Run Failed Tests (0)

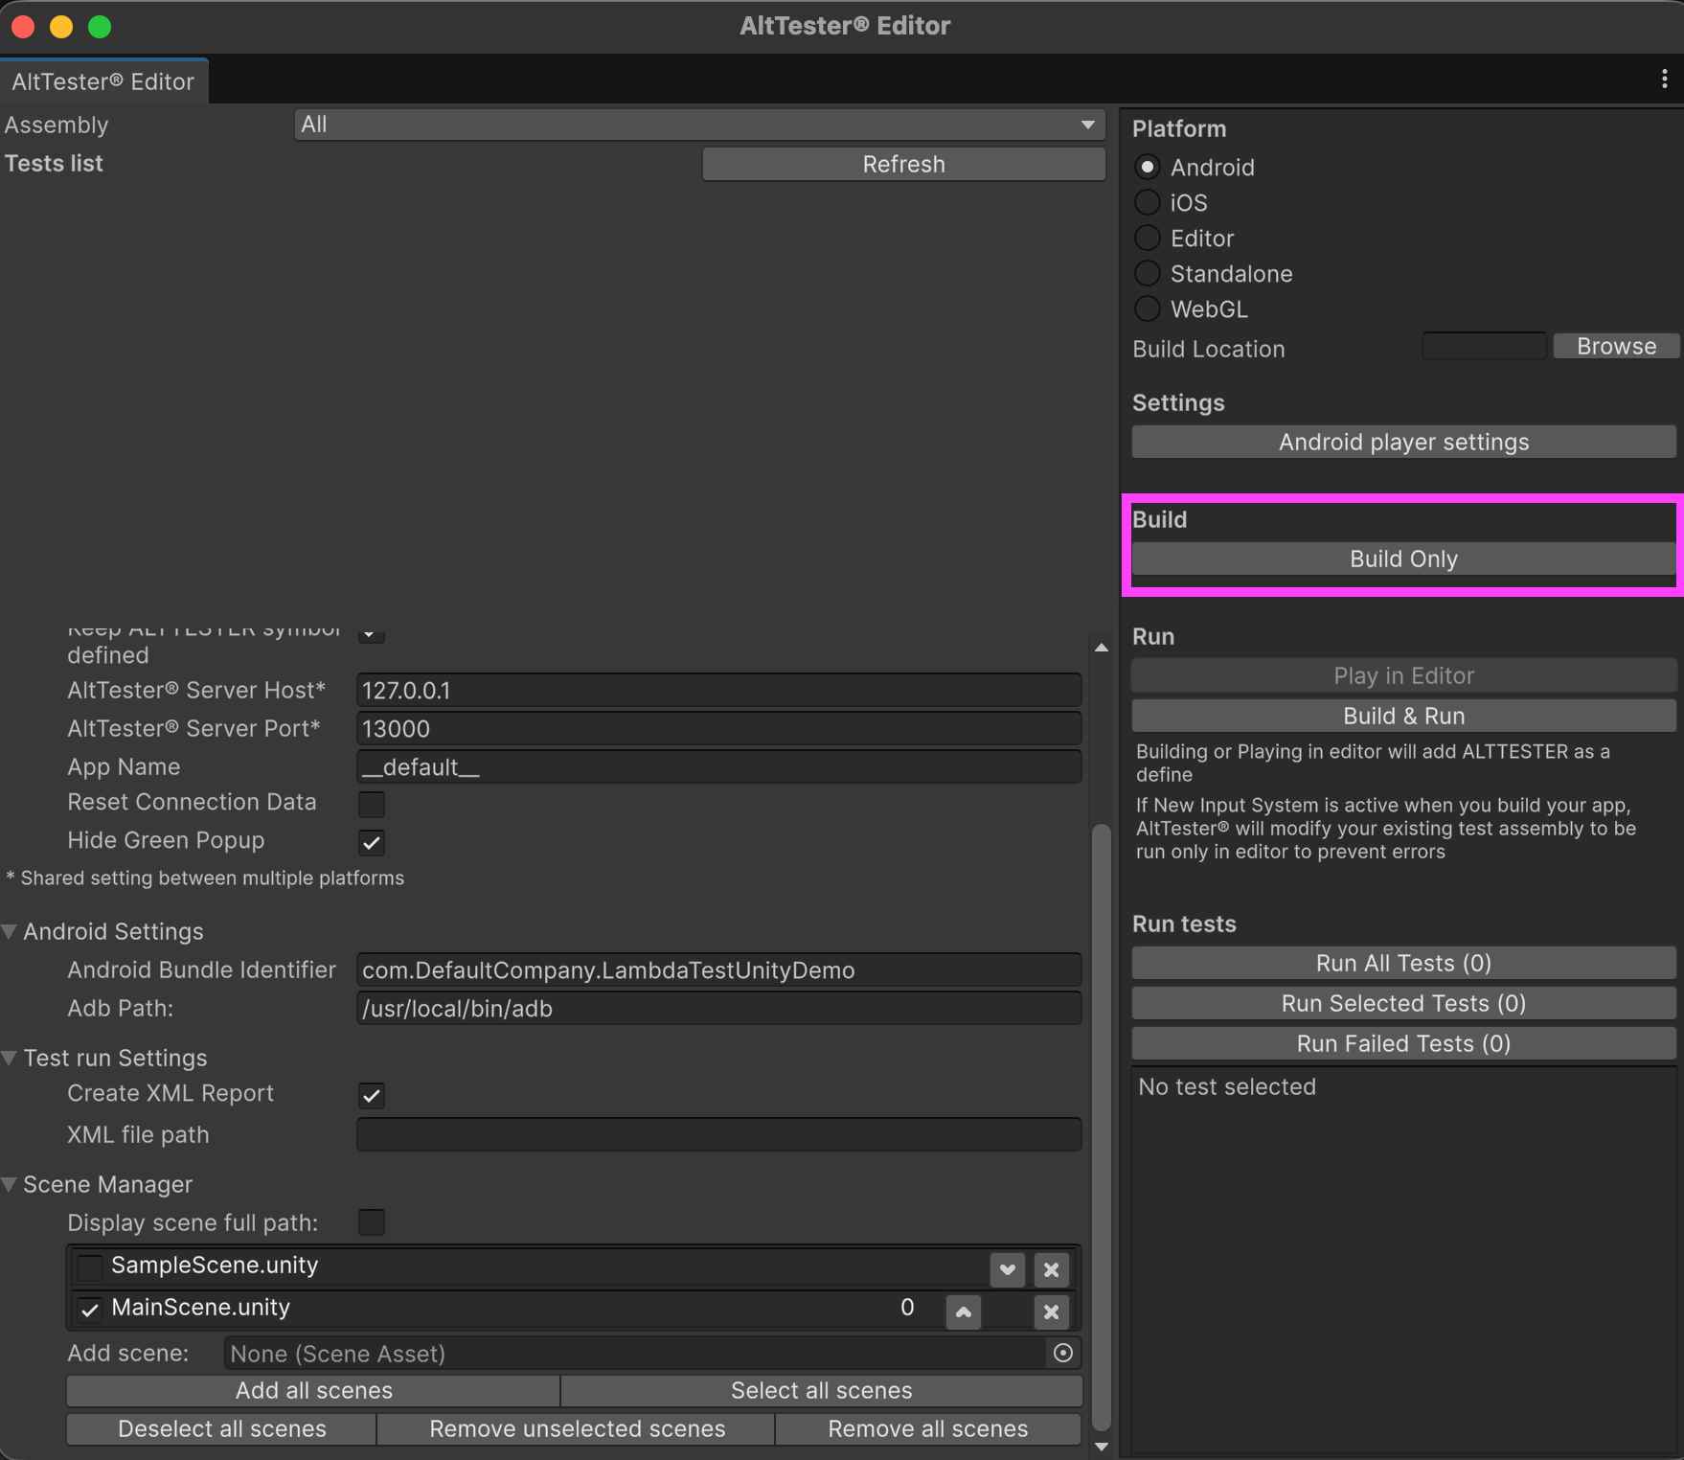point(1403,1043)
